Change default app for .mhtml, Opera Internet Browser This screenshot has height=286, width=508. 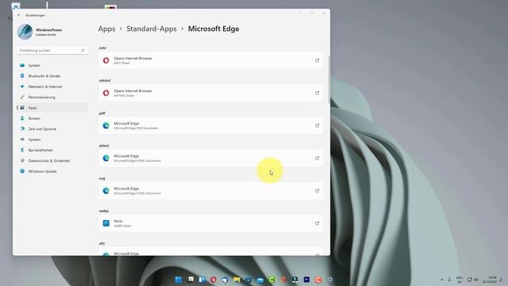point(211,93)
